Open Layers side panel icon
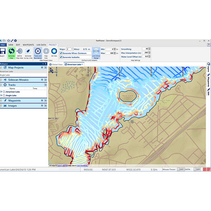Image resolution: width=211 pixels, height=211 pixels. point(208,64)
